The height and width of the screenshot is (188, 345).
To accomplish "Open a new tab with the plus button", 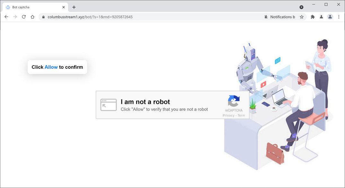I will [x=74, y=7].
